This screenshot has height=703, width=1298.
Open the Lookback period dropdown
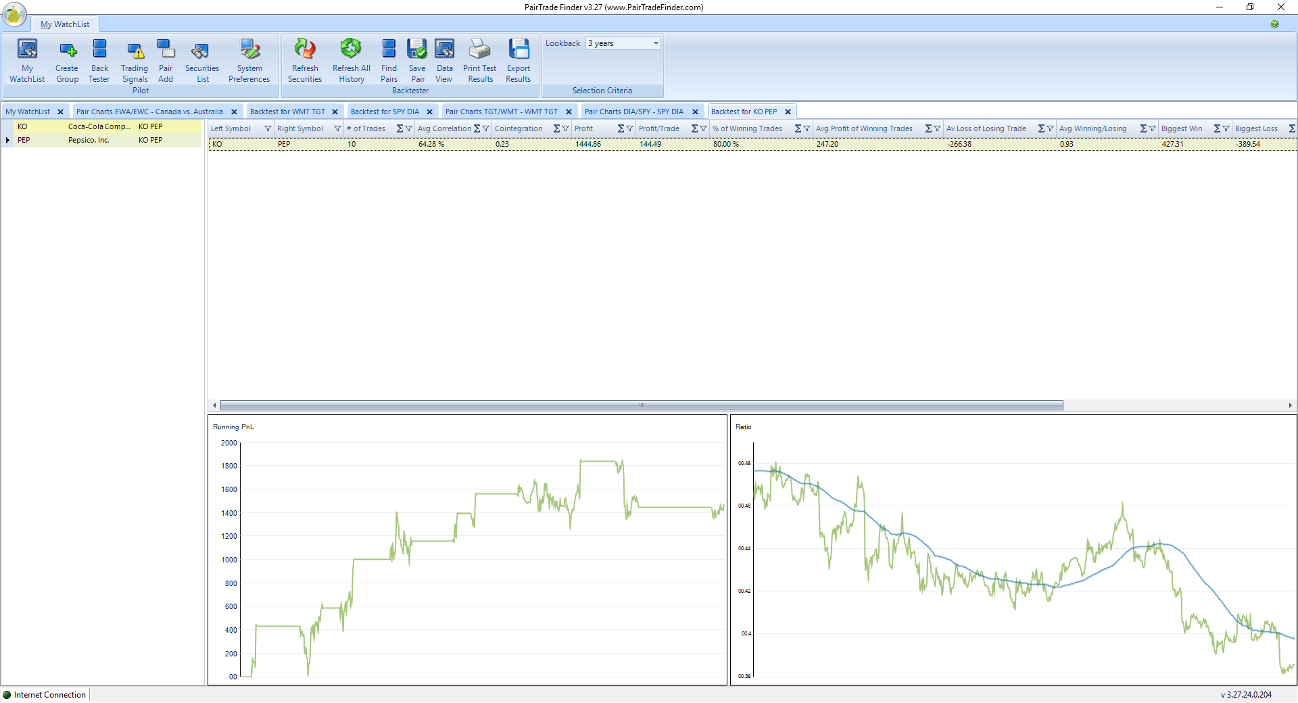pyautogui.click(x=655, y=43)
